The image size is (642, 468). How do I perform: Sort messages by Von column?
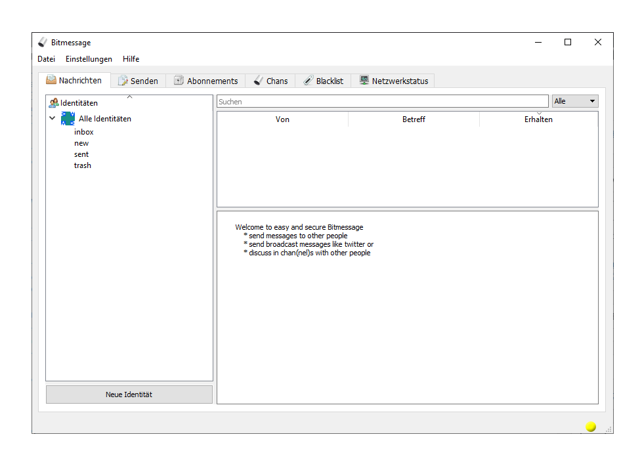click(282, 119)
